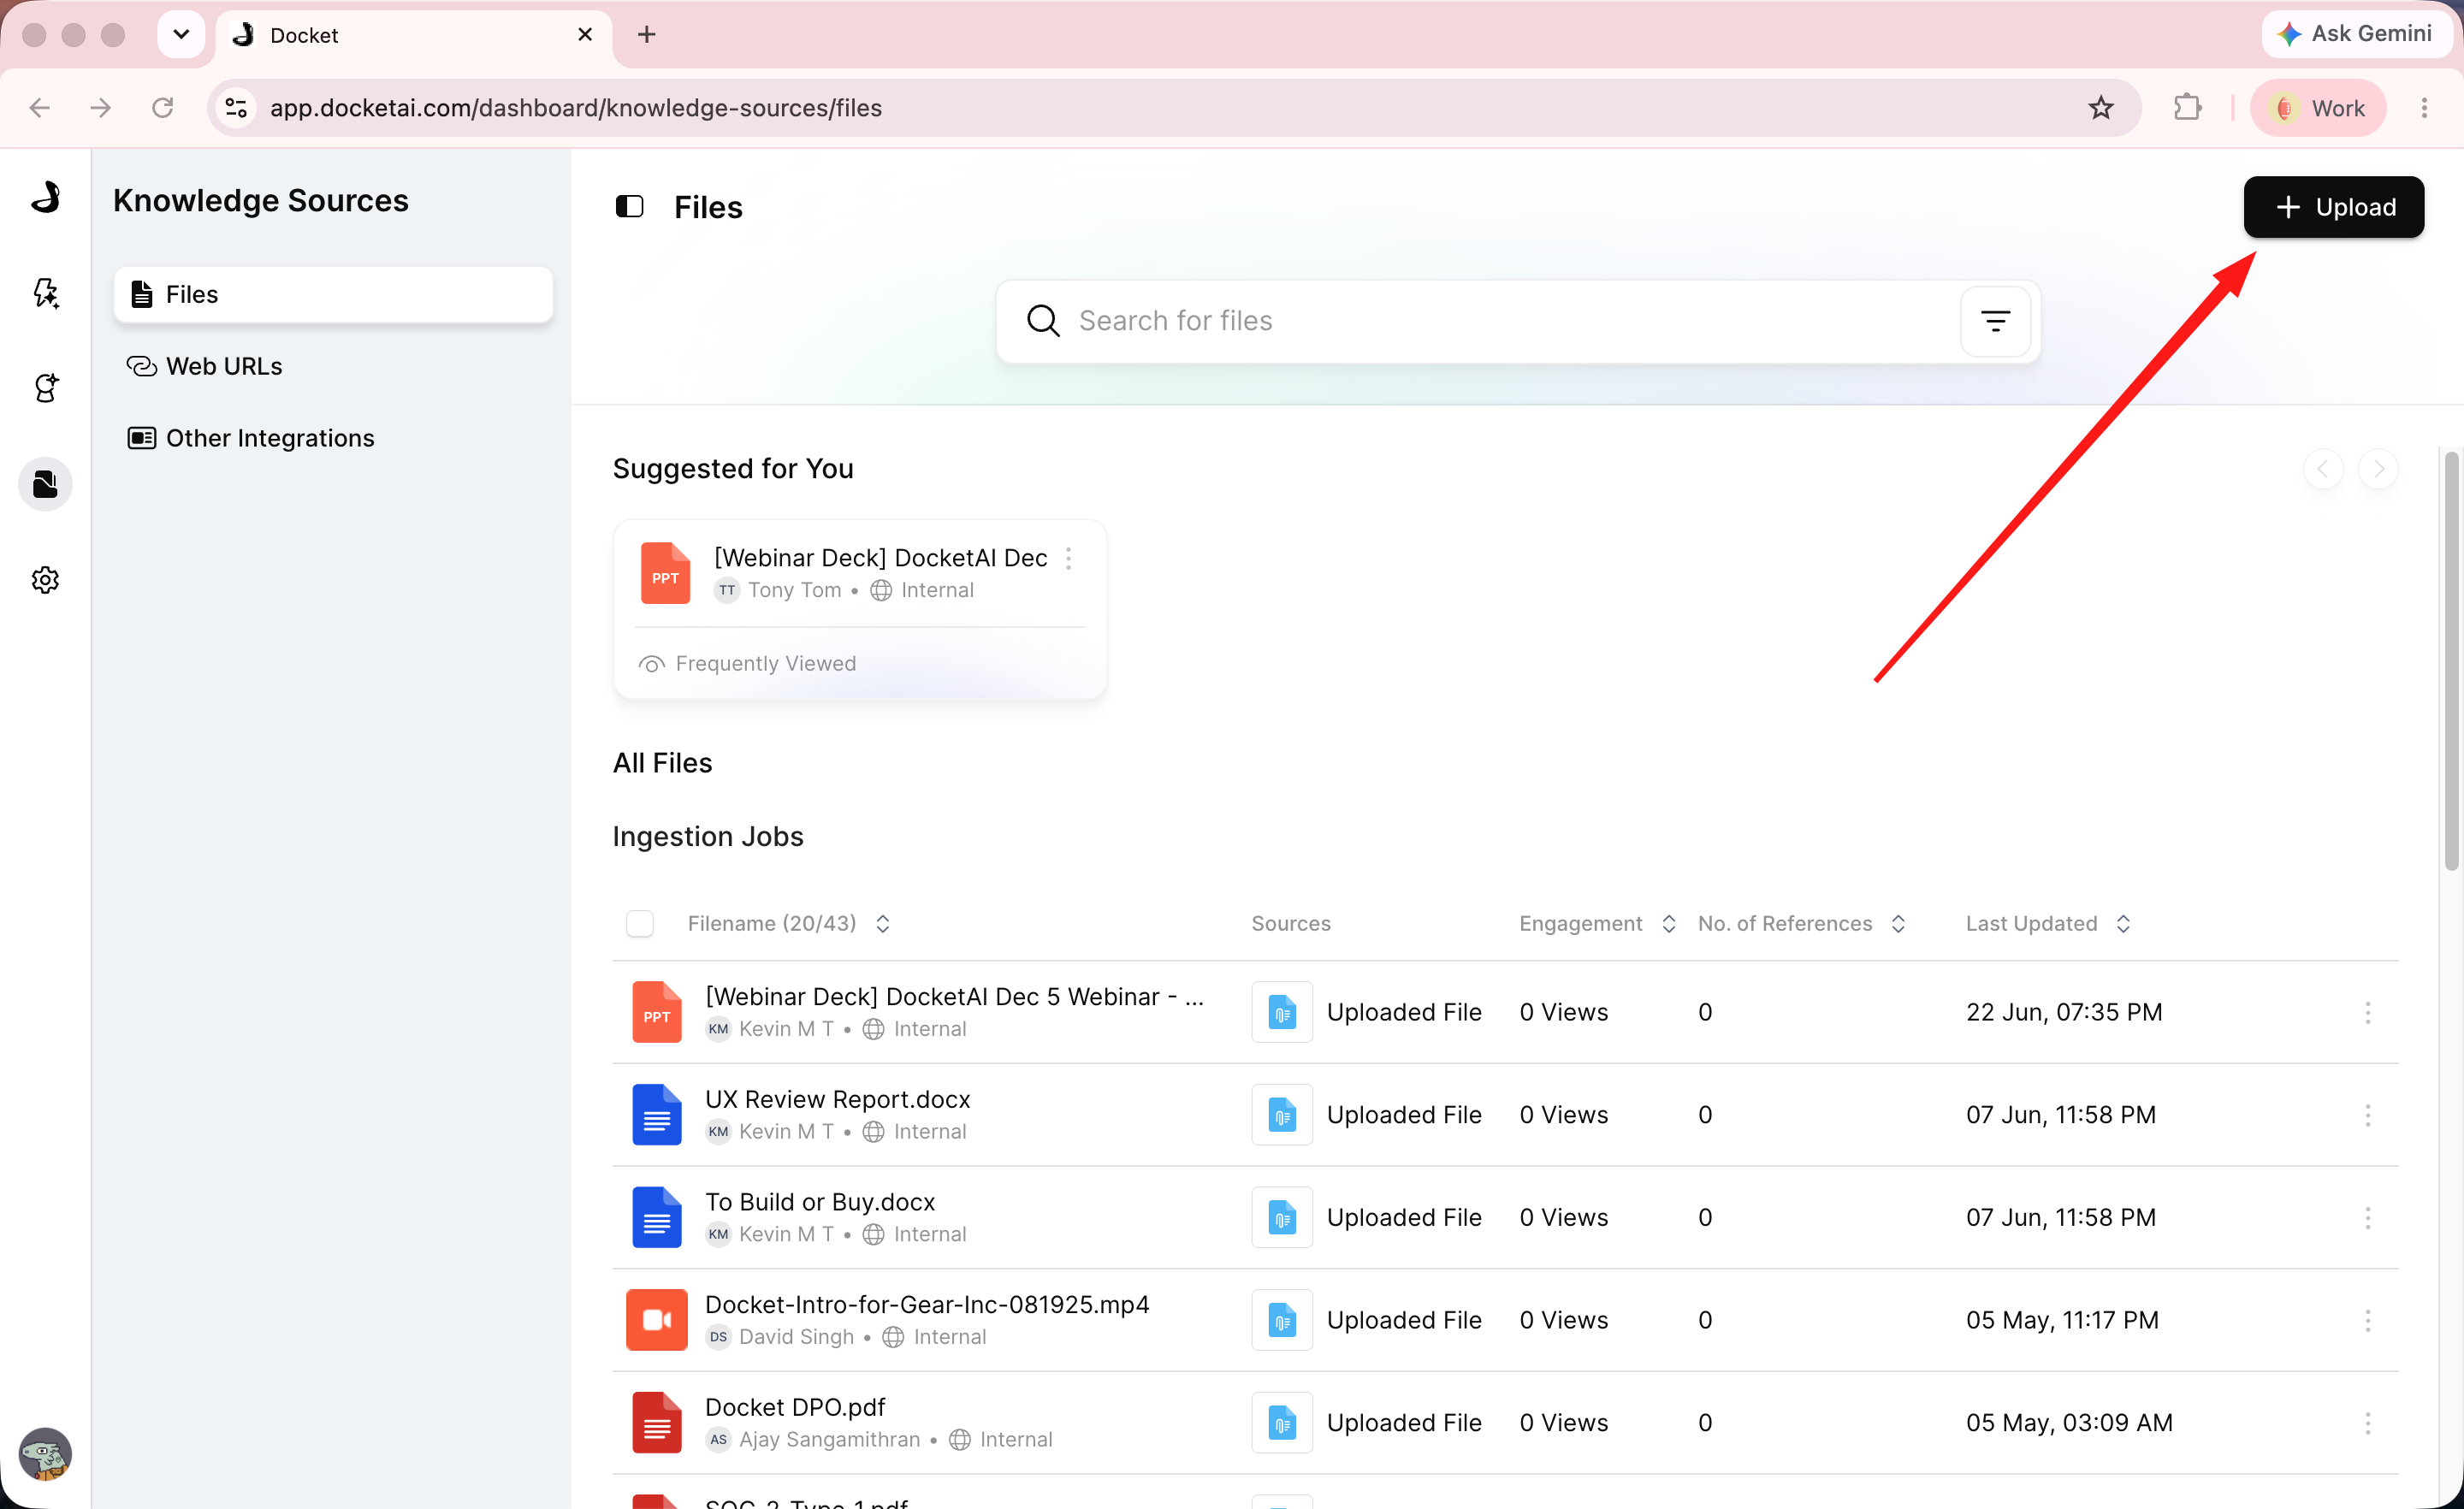The width and height of the screenshot is (2464, 1509).
Task: Click the Ingestion Jobs heading
Action: pos(708,836)
